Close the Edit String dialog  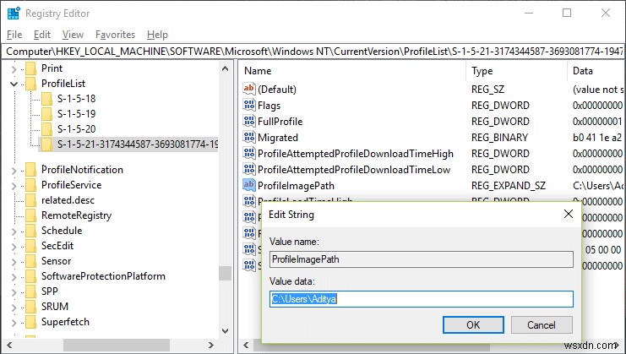(x=568, y=215)
